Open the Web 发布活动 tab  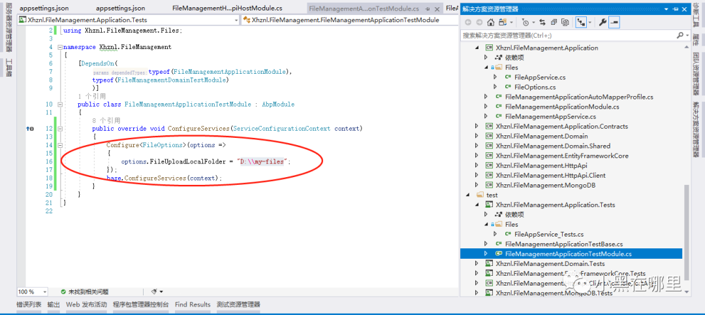[x=87, y=305]
